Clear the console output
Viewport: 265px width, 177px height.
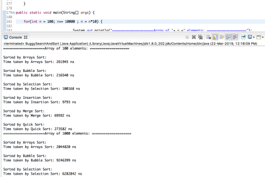click(209, 37)
